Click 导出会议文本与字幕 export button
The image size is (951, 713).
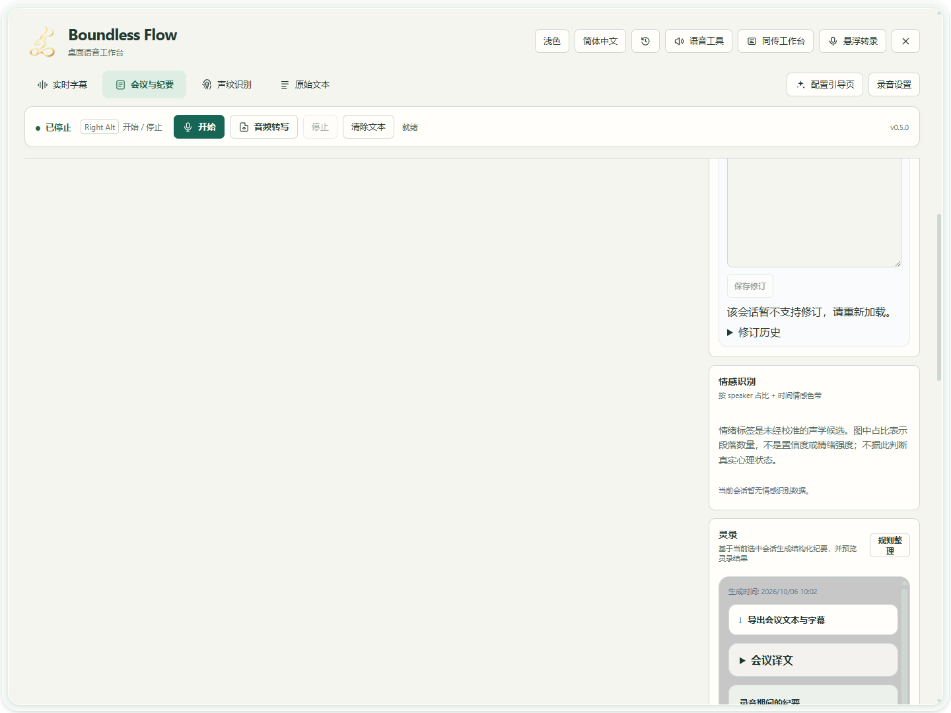pos(813,620)
